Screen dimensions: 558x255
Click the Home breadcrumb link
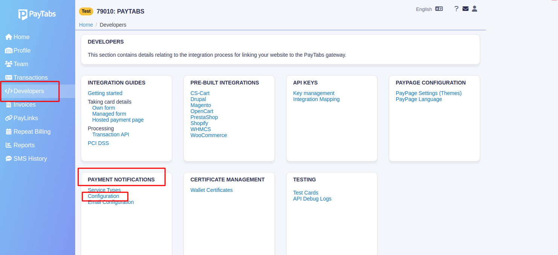[86, 25]
